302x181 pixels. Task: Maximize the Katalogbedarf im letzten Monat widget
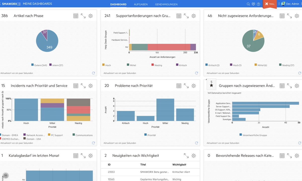coord(83,156)
